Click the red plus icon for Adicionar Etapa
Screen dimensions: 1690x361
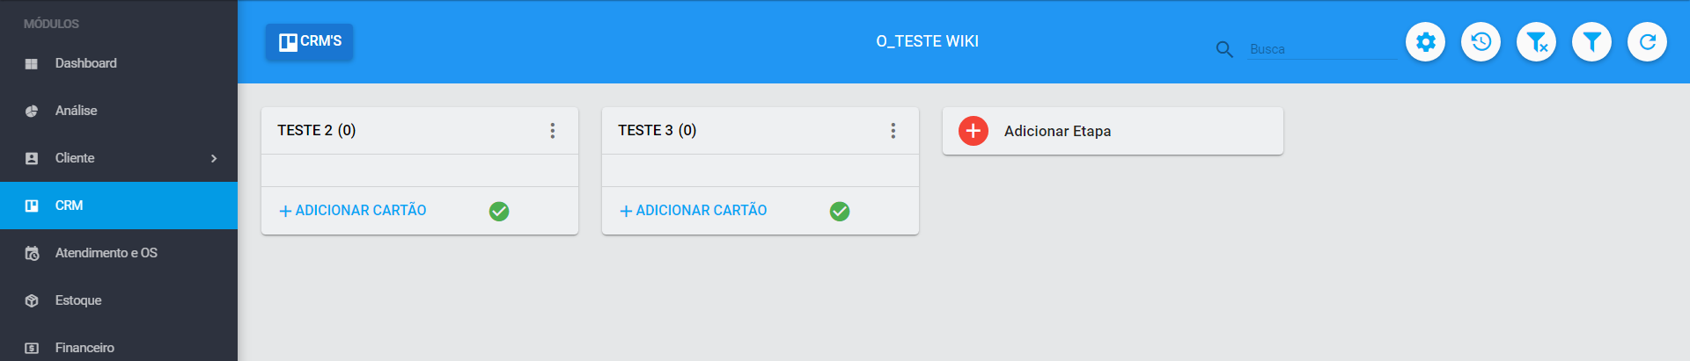point(973,131)
